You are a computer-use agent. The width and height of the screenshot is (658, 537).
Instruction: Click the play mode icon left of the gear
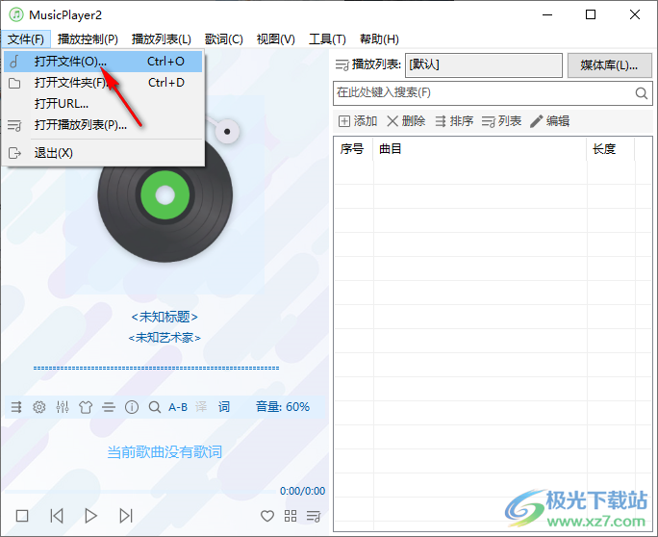16,407
